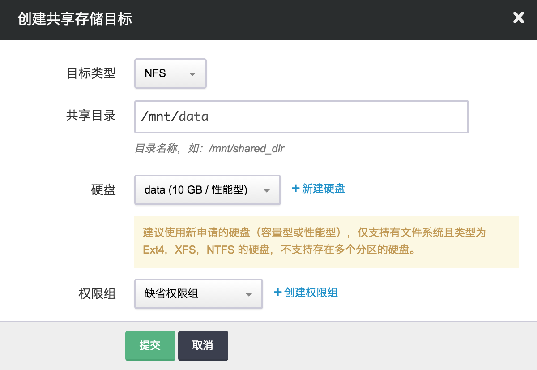Follow the 创建权限组 link
The height and width of the screenshot is (370, 537).
pyautogui.click(x=311, y=293)
